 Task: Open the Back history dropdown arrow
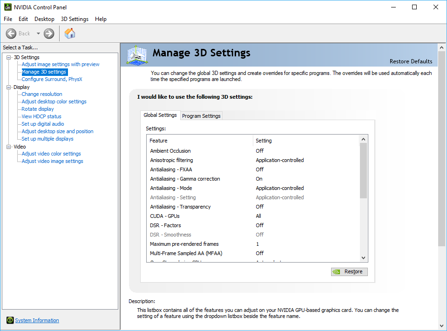click(x=38, y=34)
